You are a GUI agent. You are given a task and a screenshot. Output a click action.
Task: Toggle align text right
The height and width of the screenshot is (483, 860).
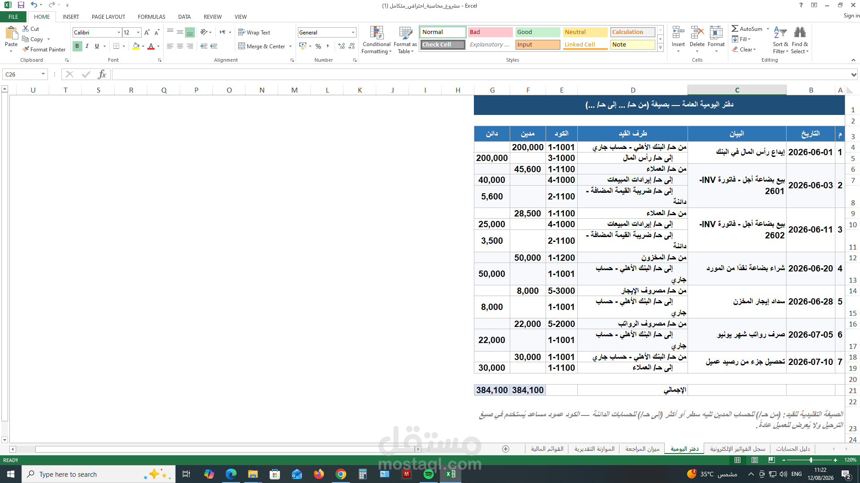pyautogui.click(x=190, y=46)
